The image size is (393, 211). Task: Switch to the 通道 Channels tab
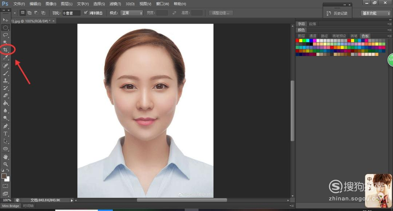(x=312, y=36)
